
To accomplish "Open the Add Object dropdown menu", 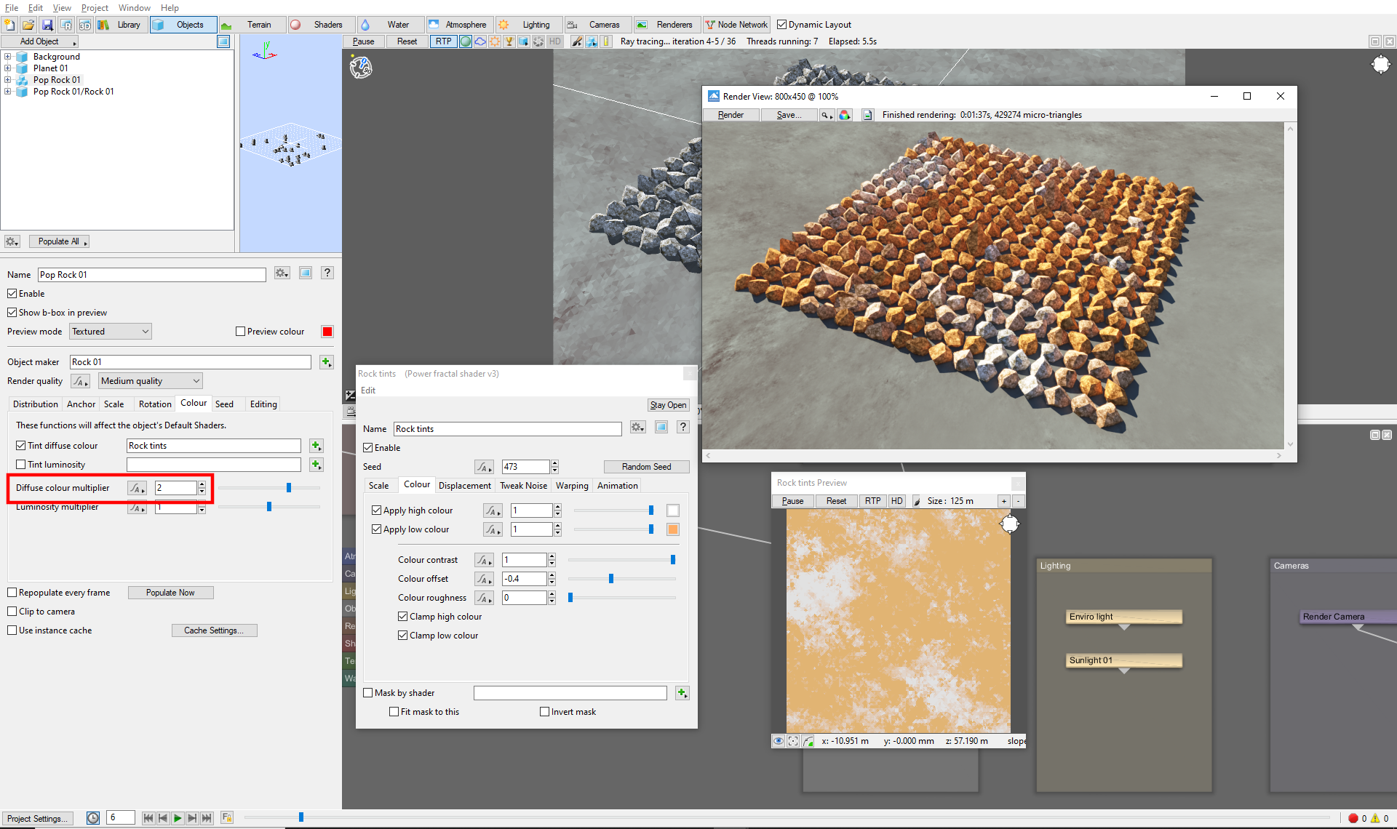I will [39, 41].
